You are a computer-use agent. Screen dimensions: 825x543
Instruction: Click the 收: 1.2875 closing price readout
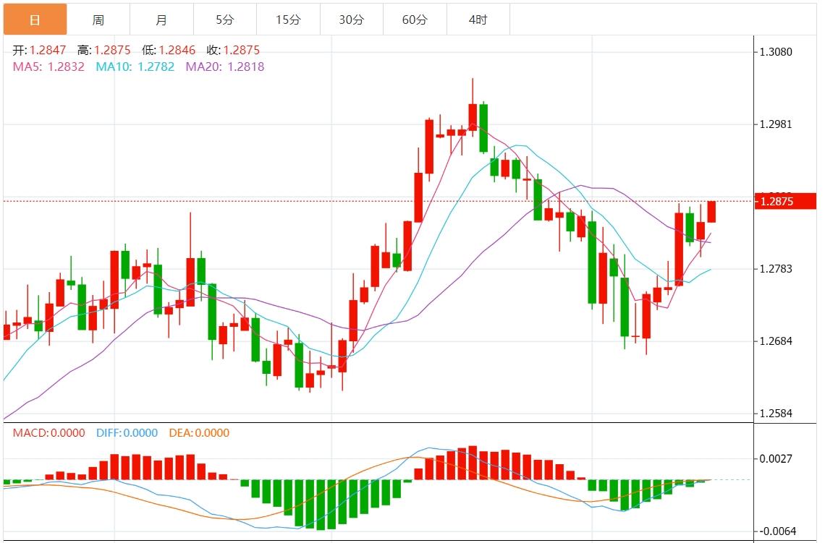tap(232, 50)
